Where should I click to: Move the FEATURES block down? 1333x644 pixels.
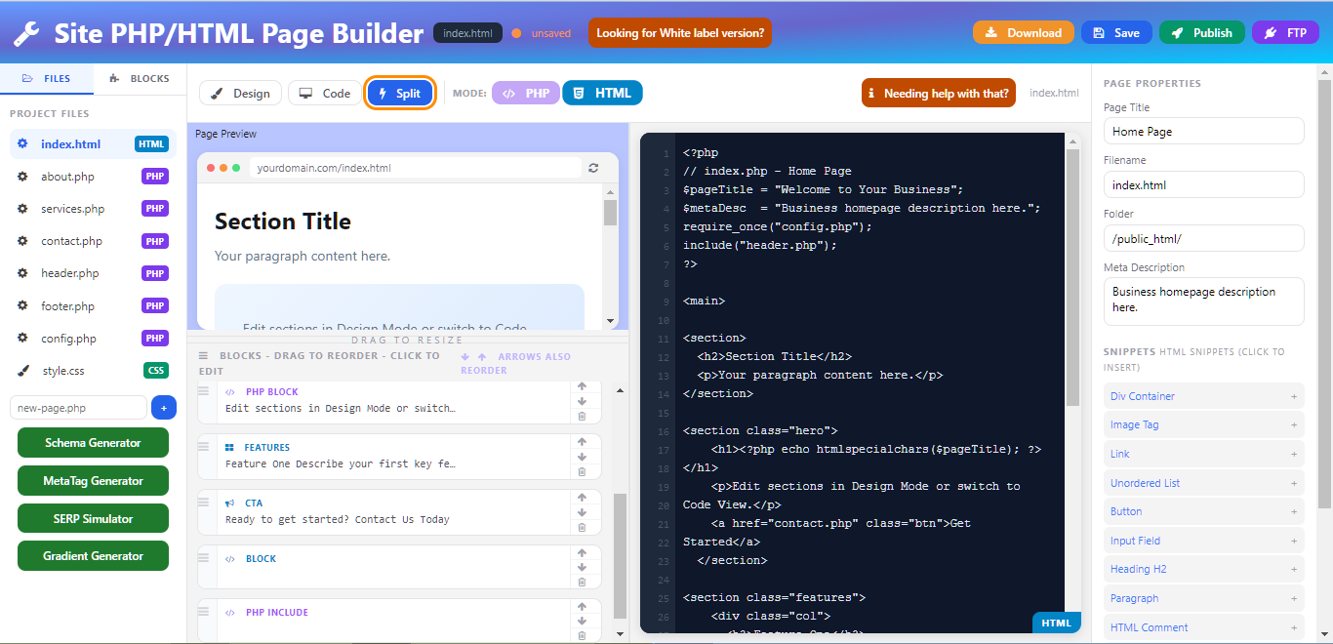582,457
